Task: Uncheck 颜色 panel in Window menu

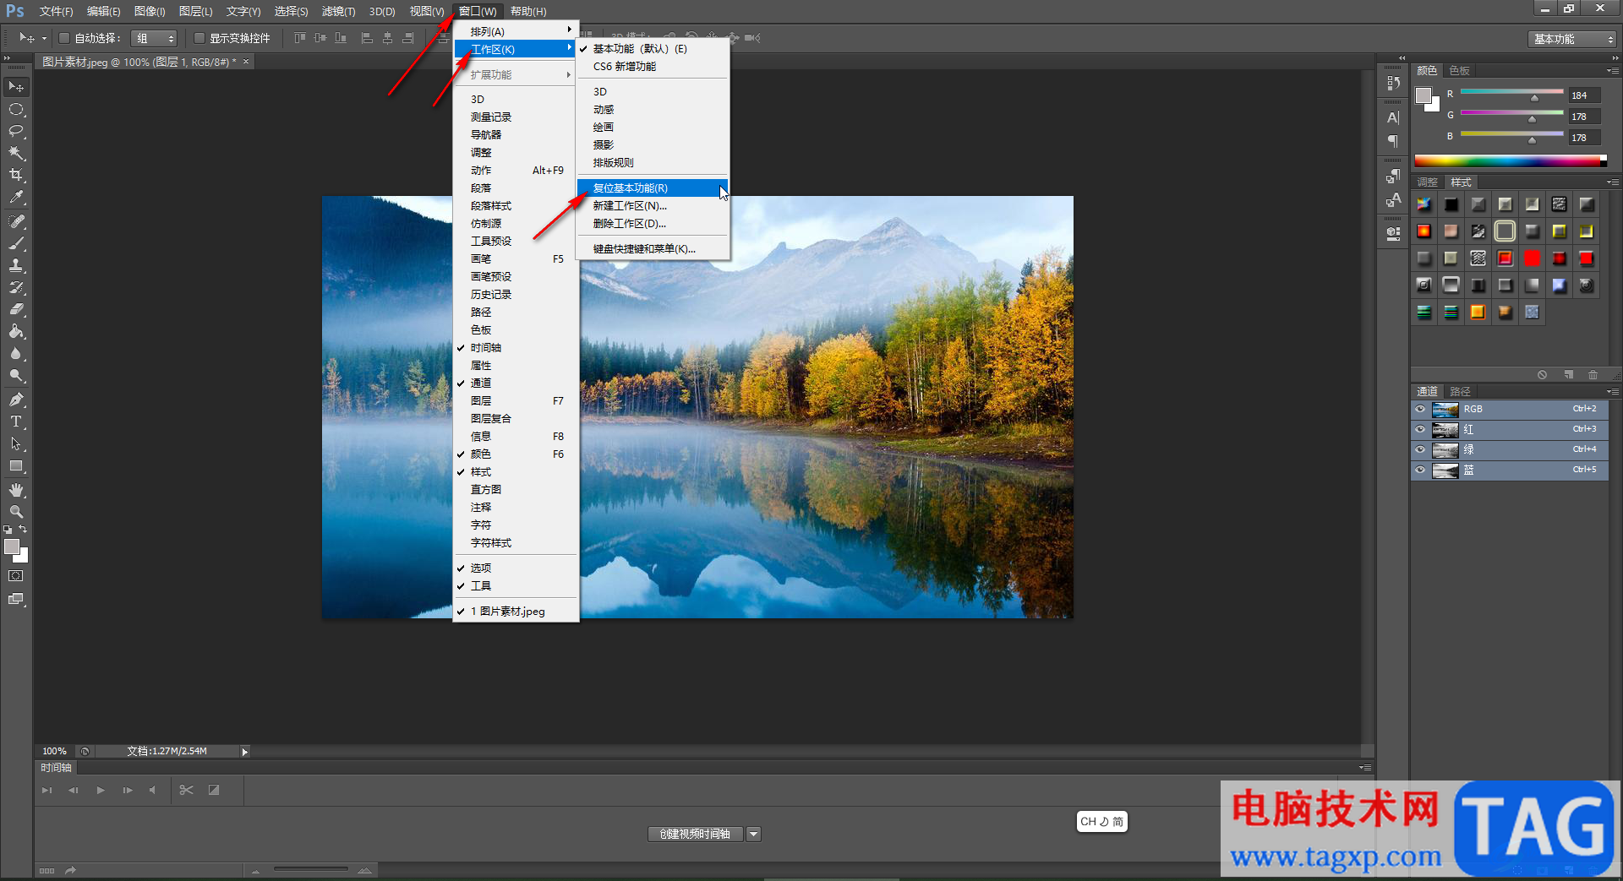Action: coord(516,454)
